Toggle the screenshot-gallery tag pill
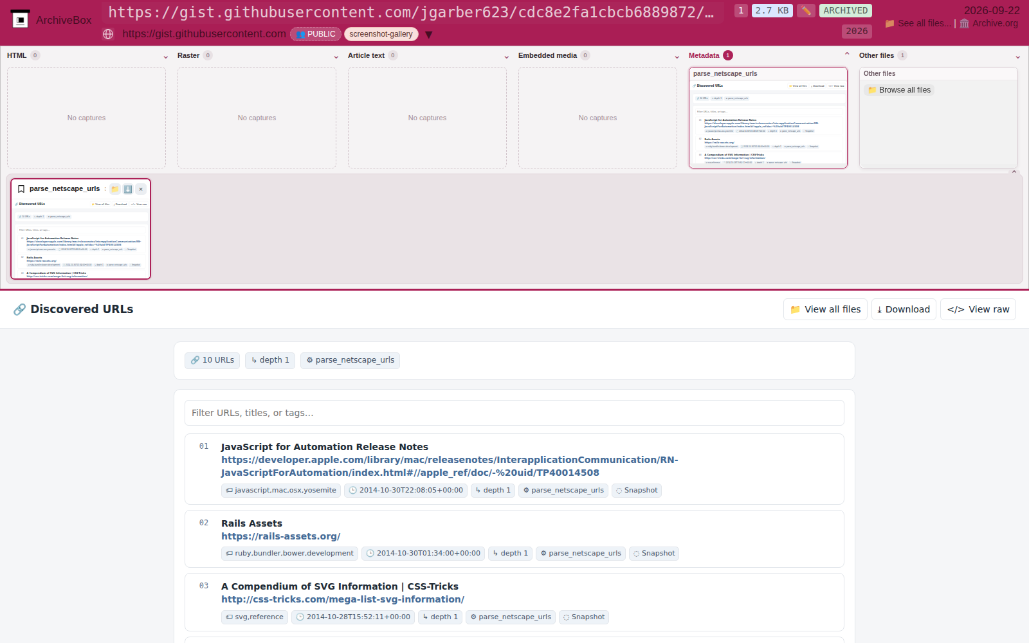This screenshot has width=1029, height=643. point(381,34)
